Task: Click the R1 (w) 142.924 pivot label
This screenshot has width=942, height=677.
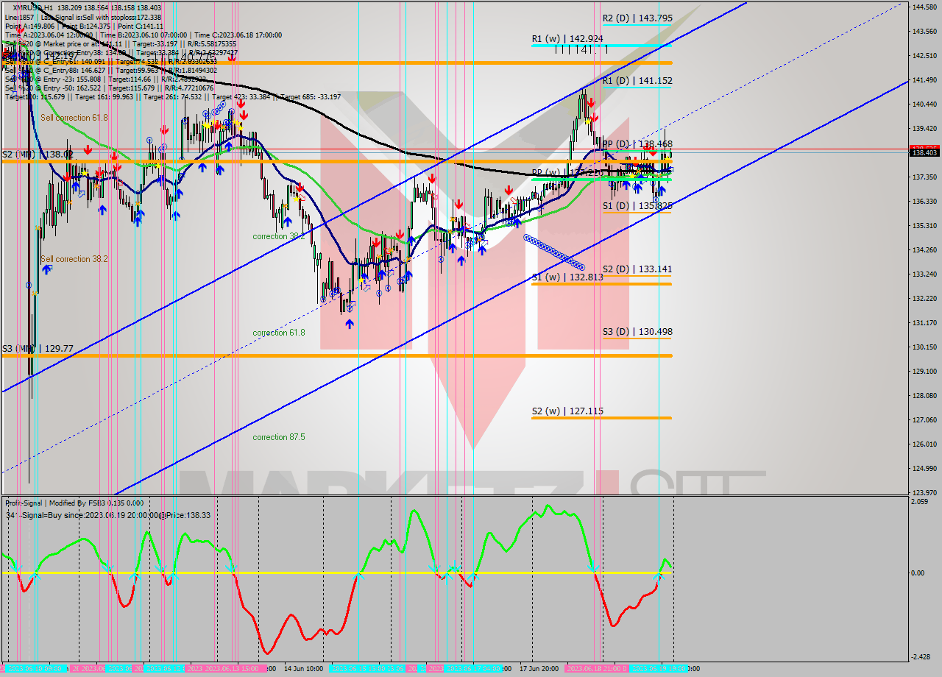Action: (x=567, y=38)
